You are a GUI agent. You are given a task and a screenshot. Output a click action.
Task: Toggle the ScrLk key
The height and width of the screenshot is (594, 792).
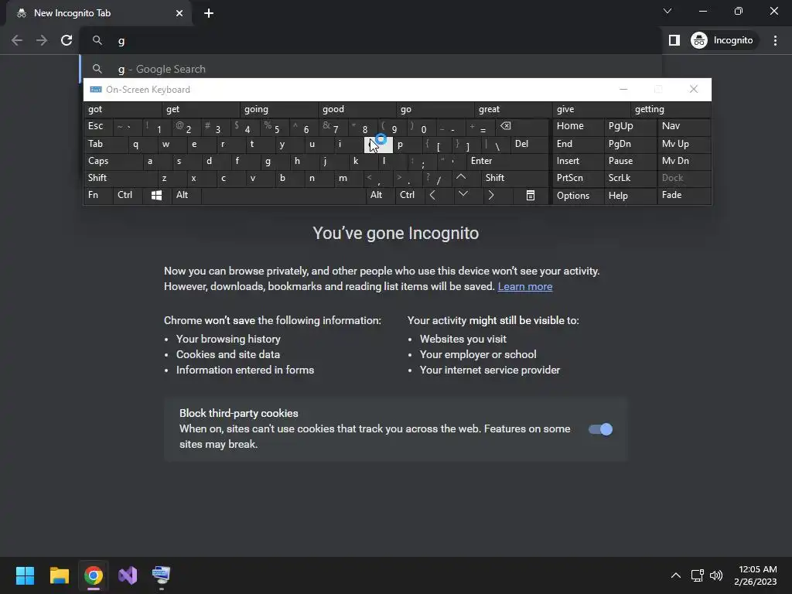tap(630, 178)
